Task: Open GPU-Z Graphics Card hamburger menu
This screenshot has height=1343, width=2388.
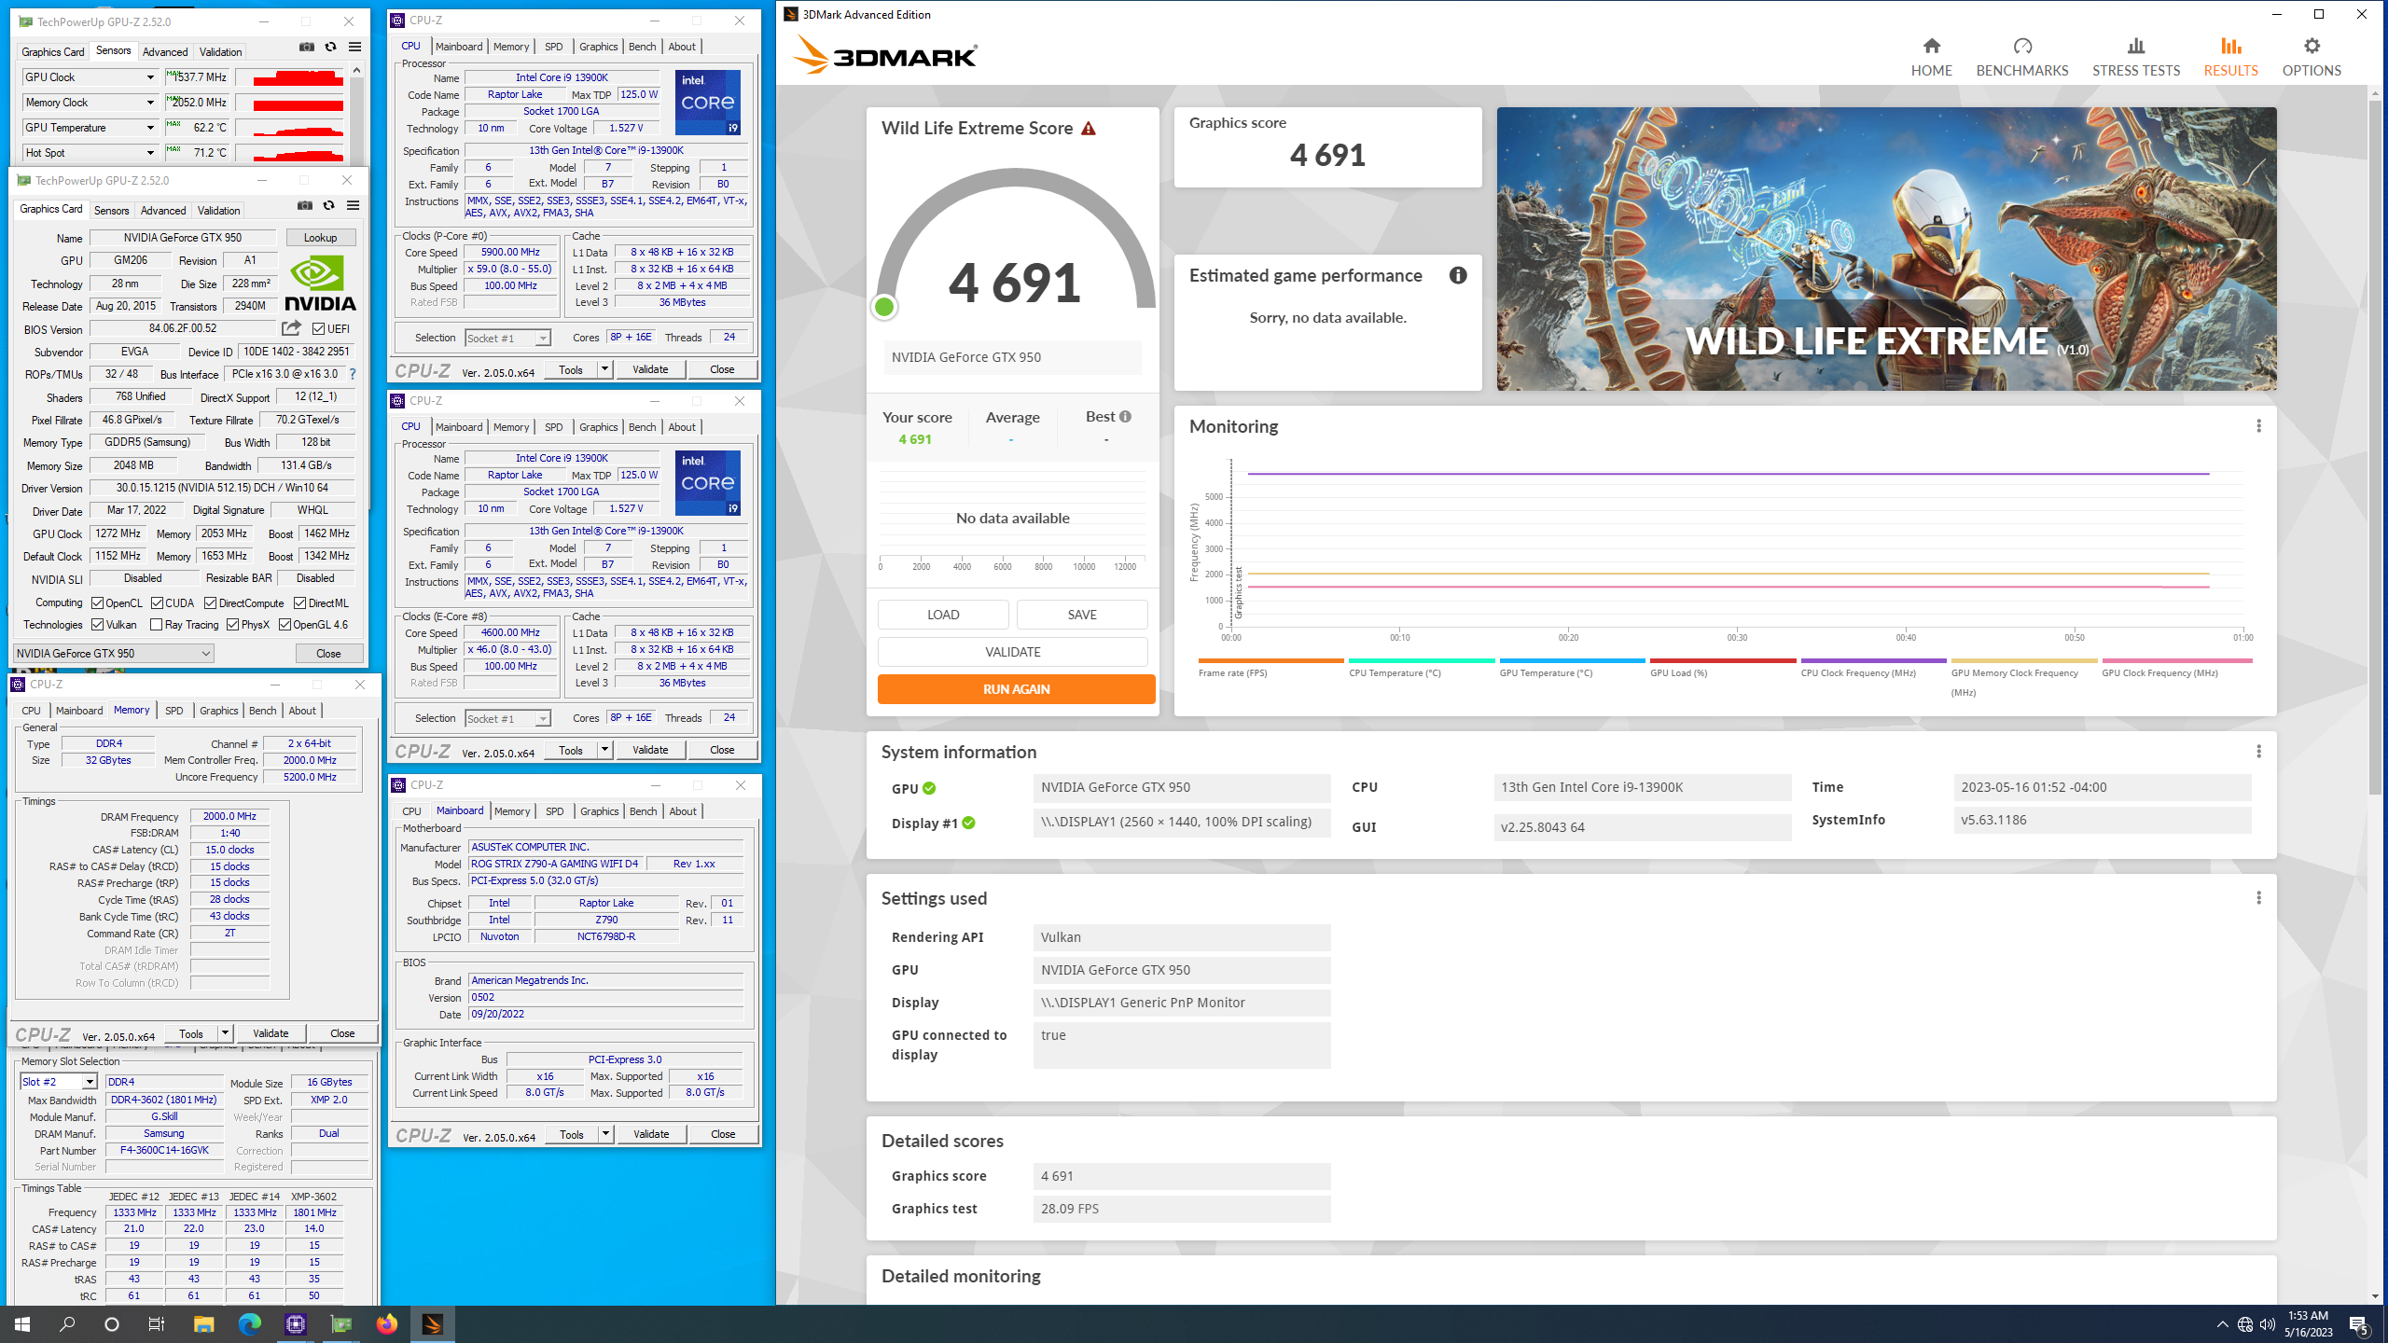Action: click(353, 205)
